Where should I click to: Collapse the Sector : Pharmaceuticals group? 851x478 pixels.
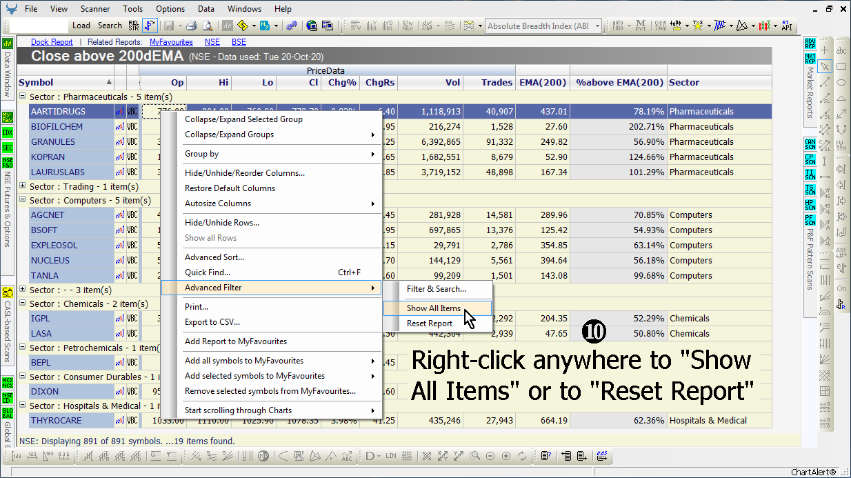click(23, 97)
